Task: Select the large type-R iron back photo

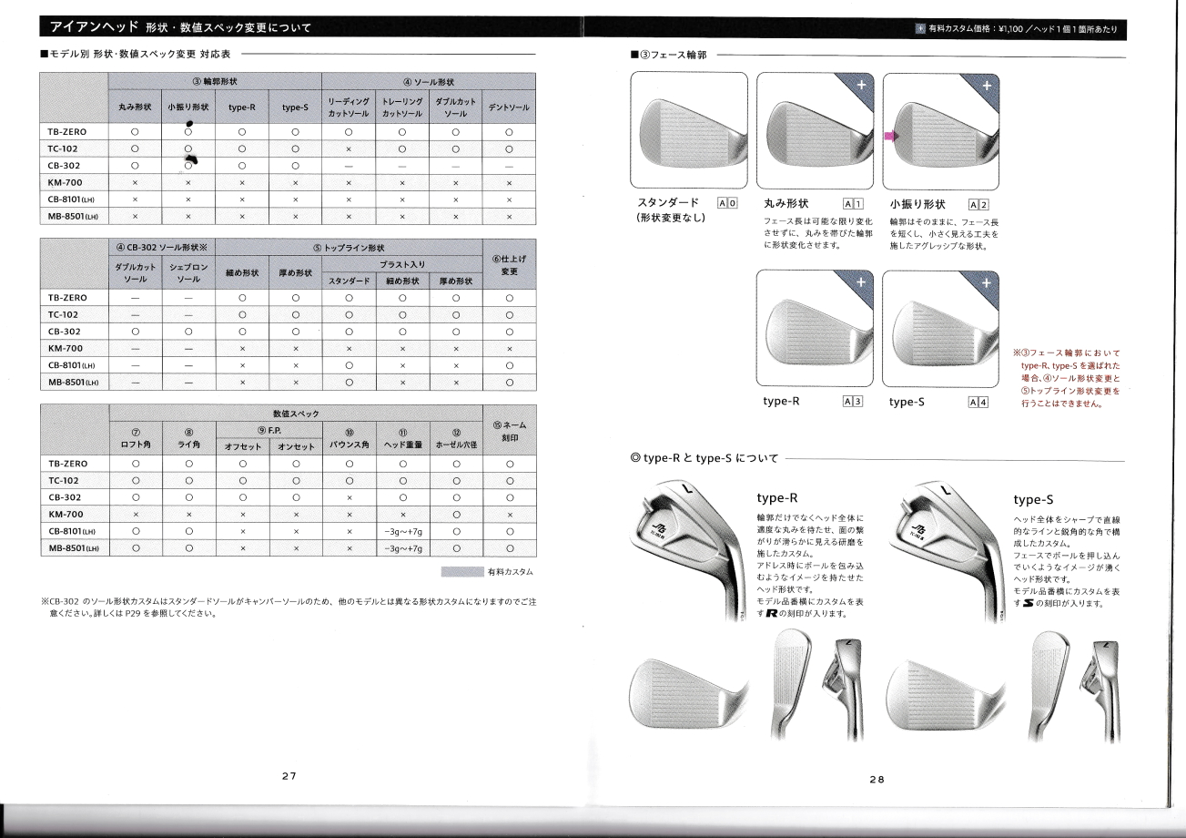Action: click(x=694, y=553)
